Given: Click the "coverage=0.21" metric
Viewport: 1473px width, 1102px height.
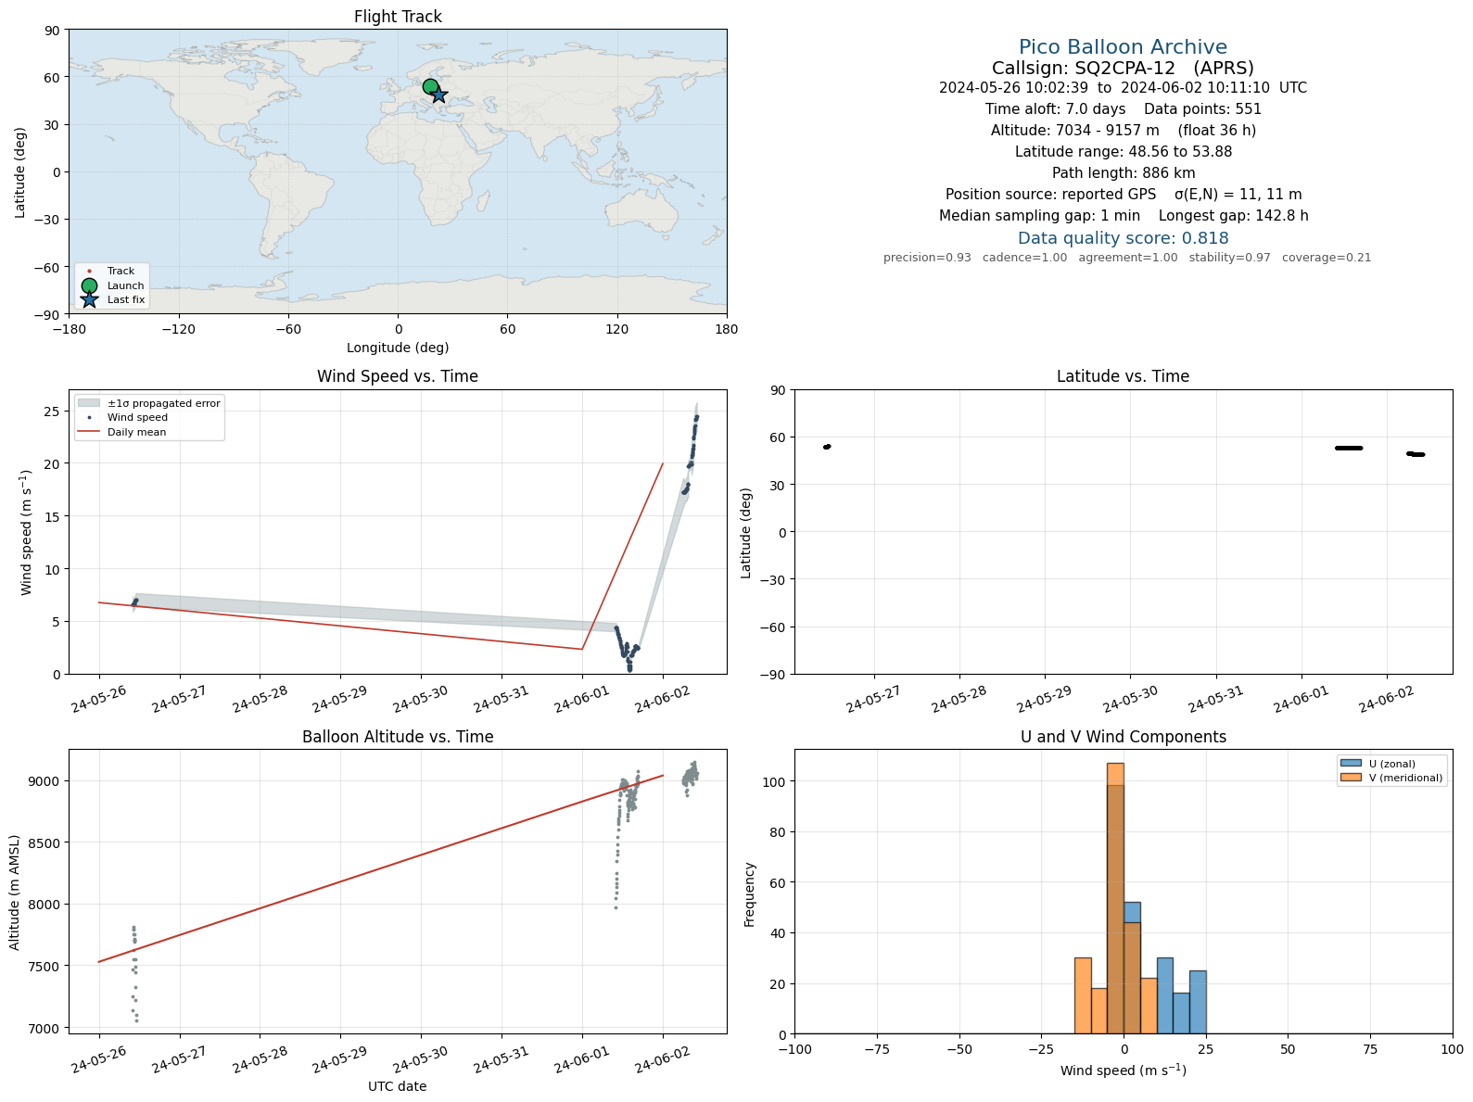Looking at the screenshot, I should click(1326, 258).
